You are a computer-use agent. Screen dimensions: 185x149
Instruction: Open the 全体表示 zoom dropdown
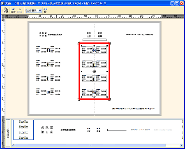(40, 11)
